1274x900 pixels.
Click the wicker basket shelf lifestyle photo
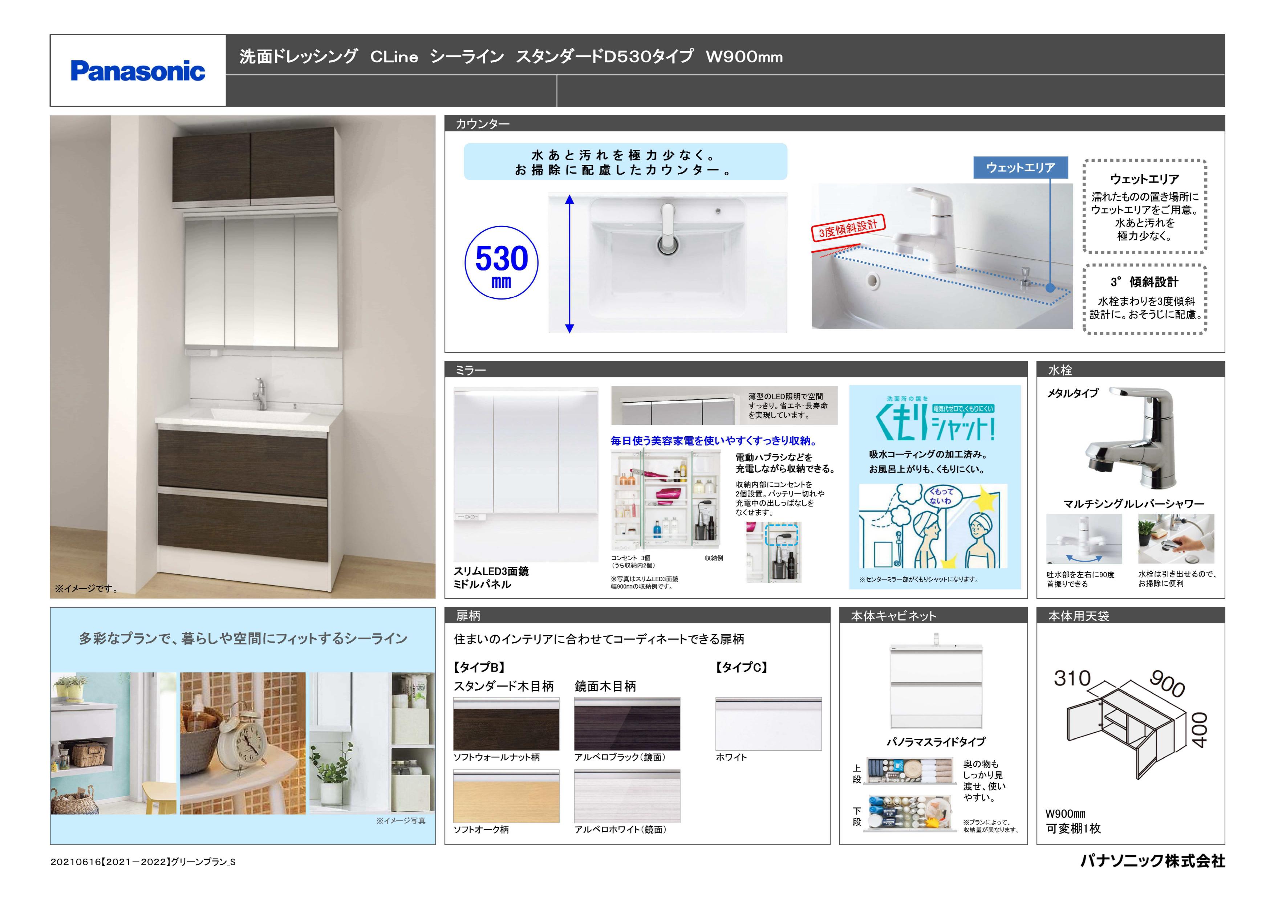[113, 743]
